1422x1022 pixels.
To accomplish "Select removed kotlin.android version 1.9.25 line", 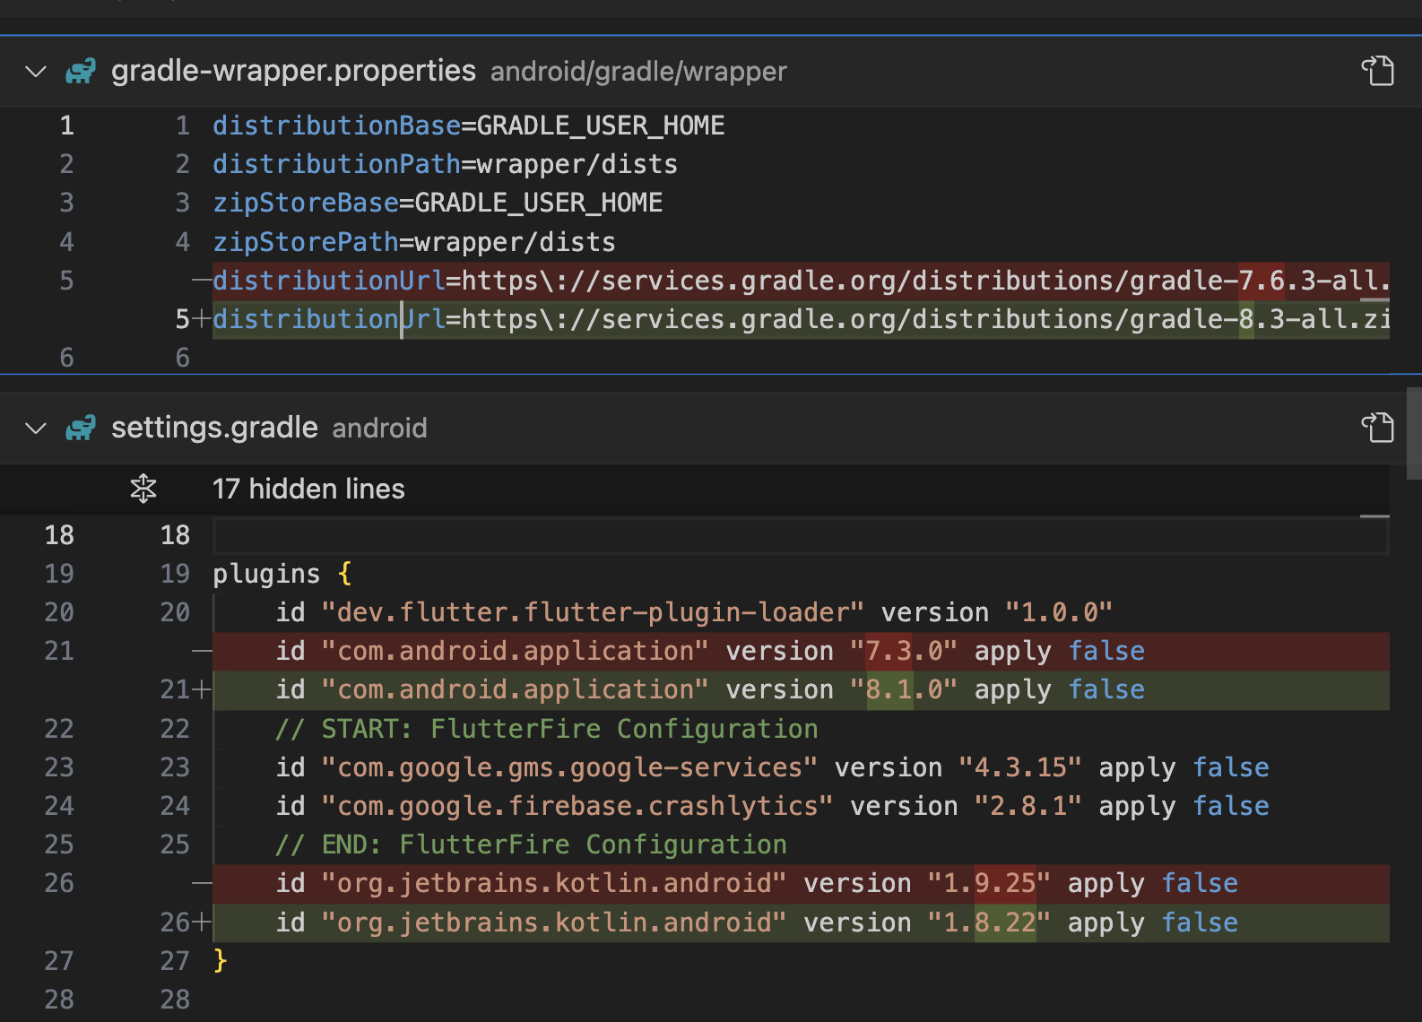I will click(x=801, y=883).
